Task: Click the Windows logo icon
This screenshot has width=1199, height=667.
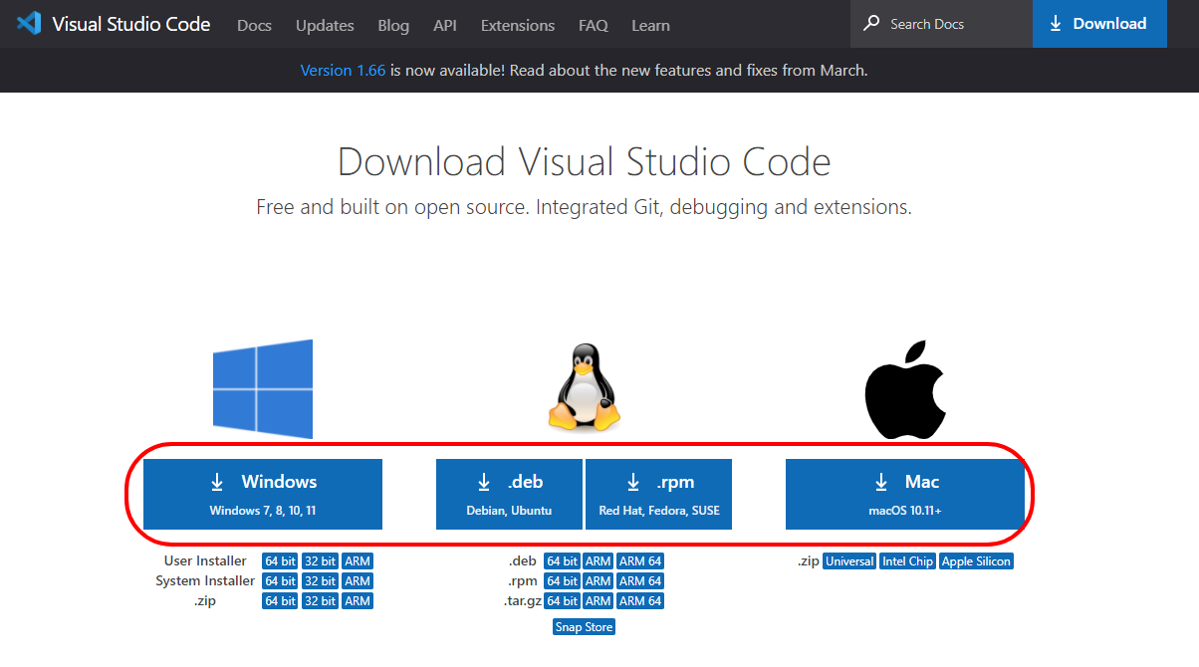Action: pyautogui.click(x=263, y=389)
